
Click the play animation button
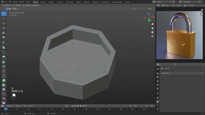pos(80,106)
